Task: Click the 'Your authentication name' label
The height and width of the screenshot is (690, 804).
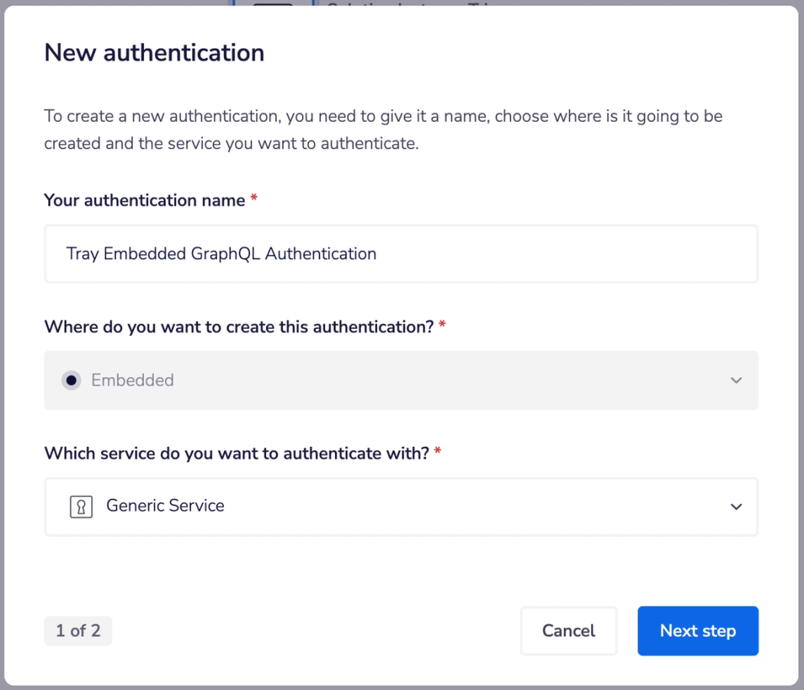Action: (x=145, y=200)
